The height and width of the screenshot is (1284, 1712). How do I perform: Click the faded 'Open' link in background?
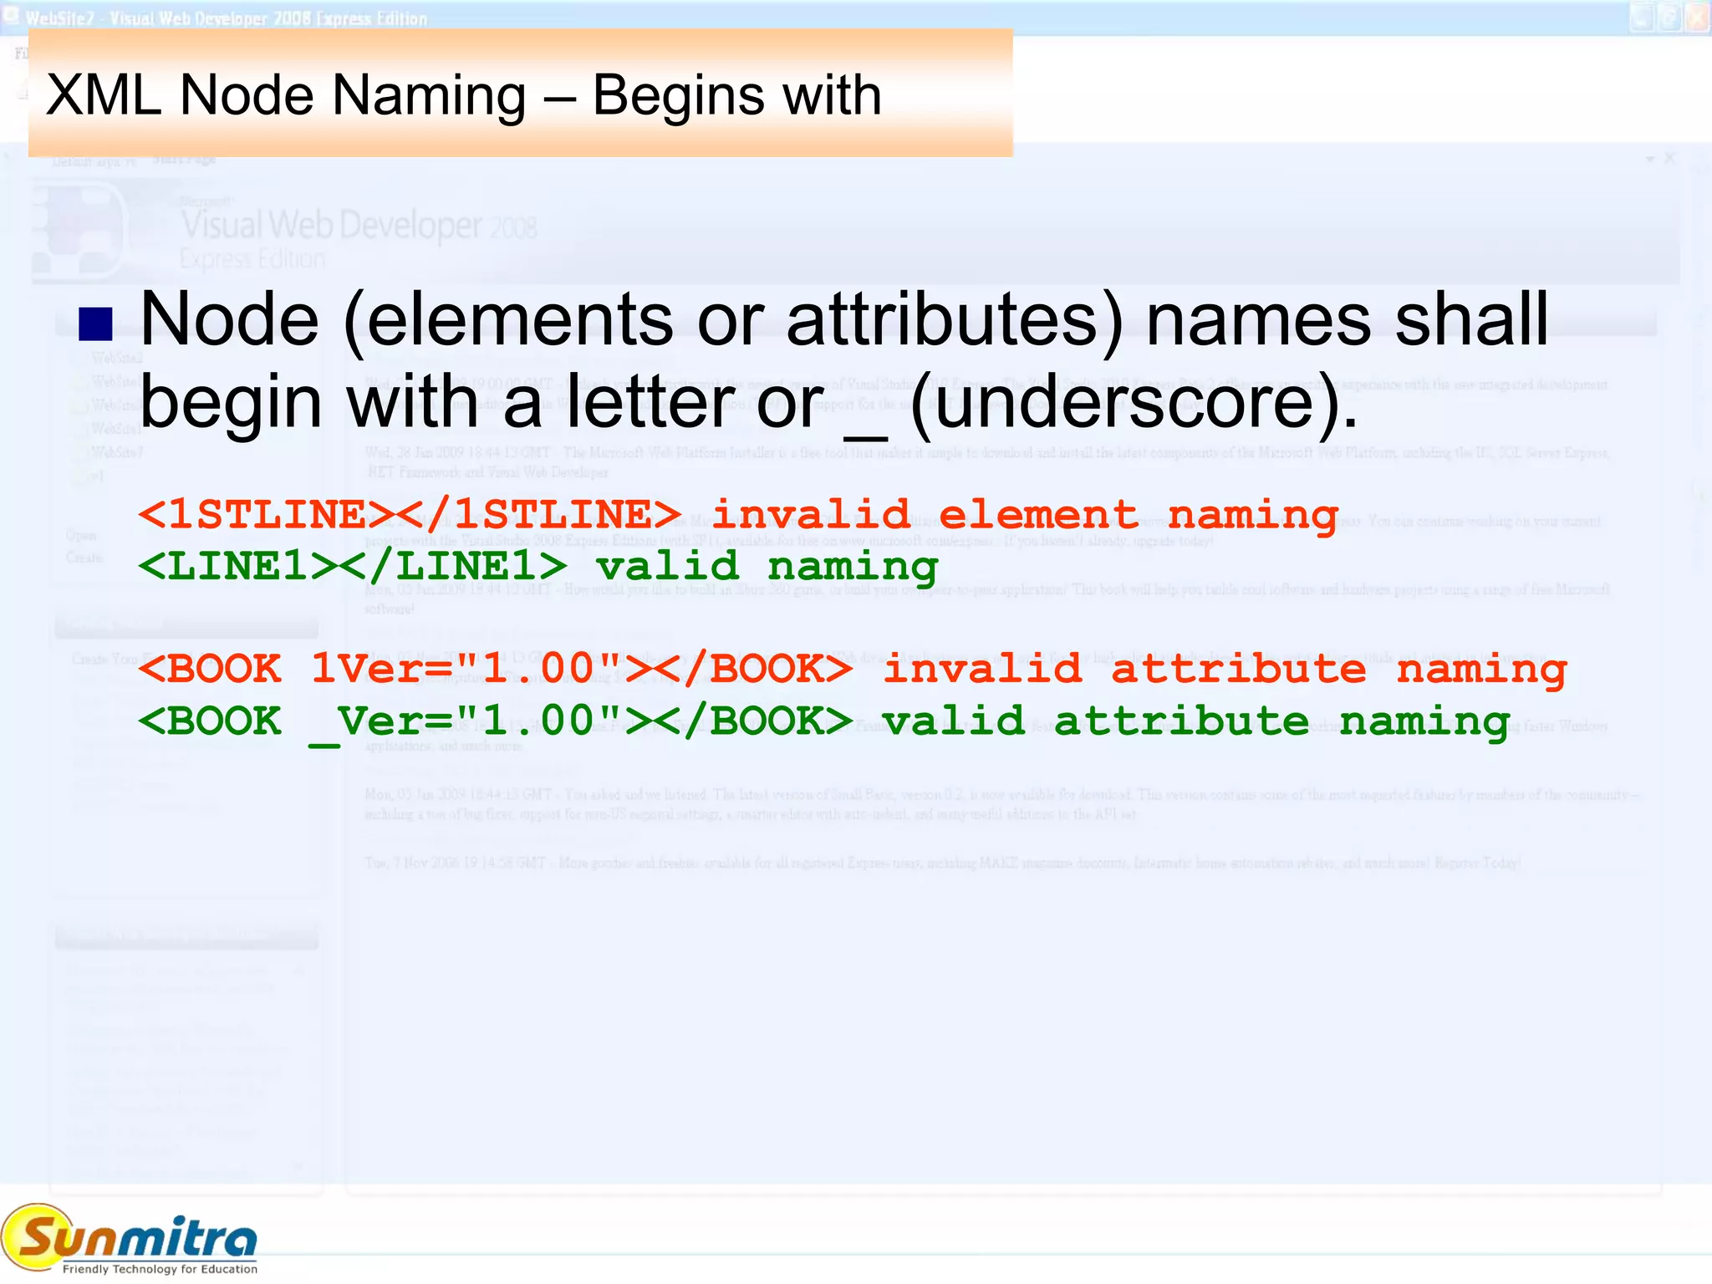click(81, 535)
